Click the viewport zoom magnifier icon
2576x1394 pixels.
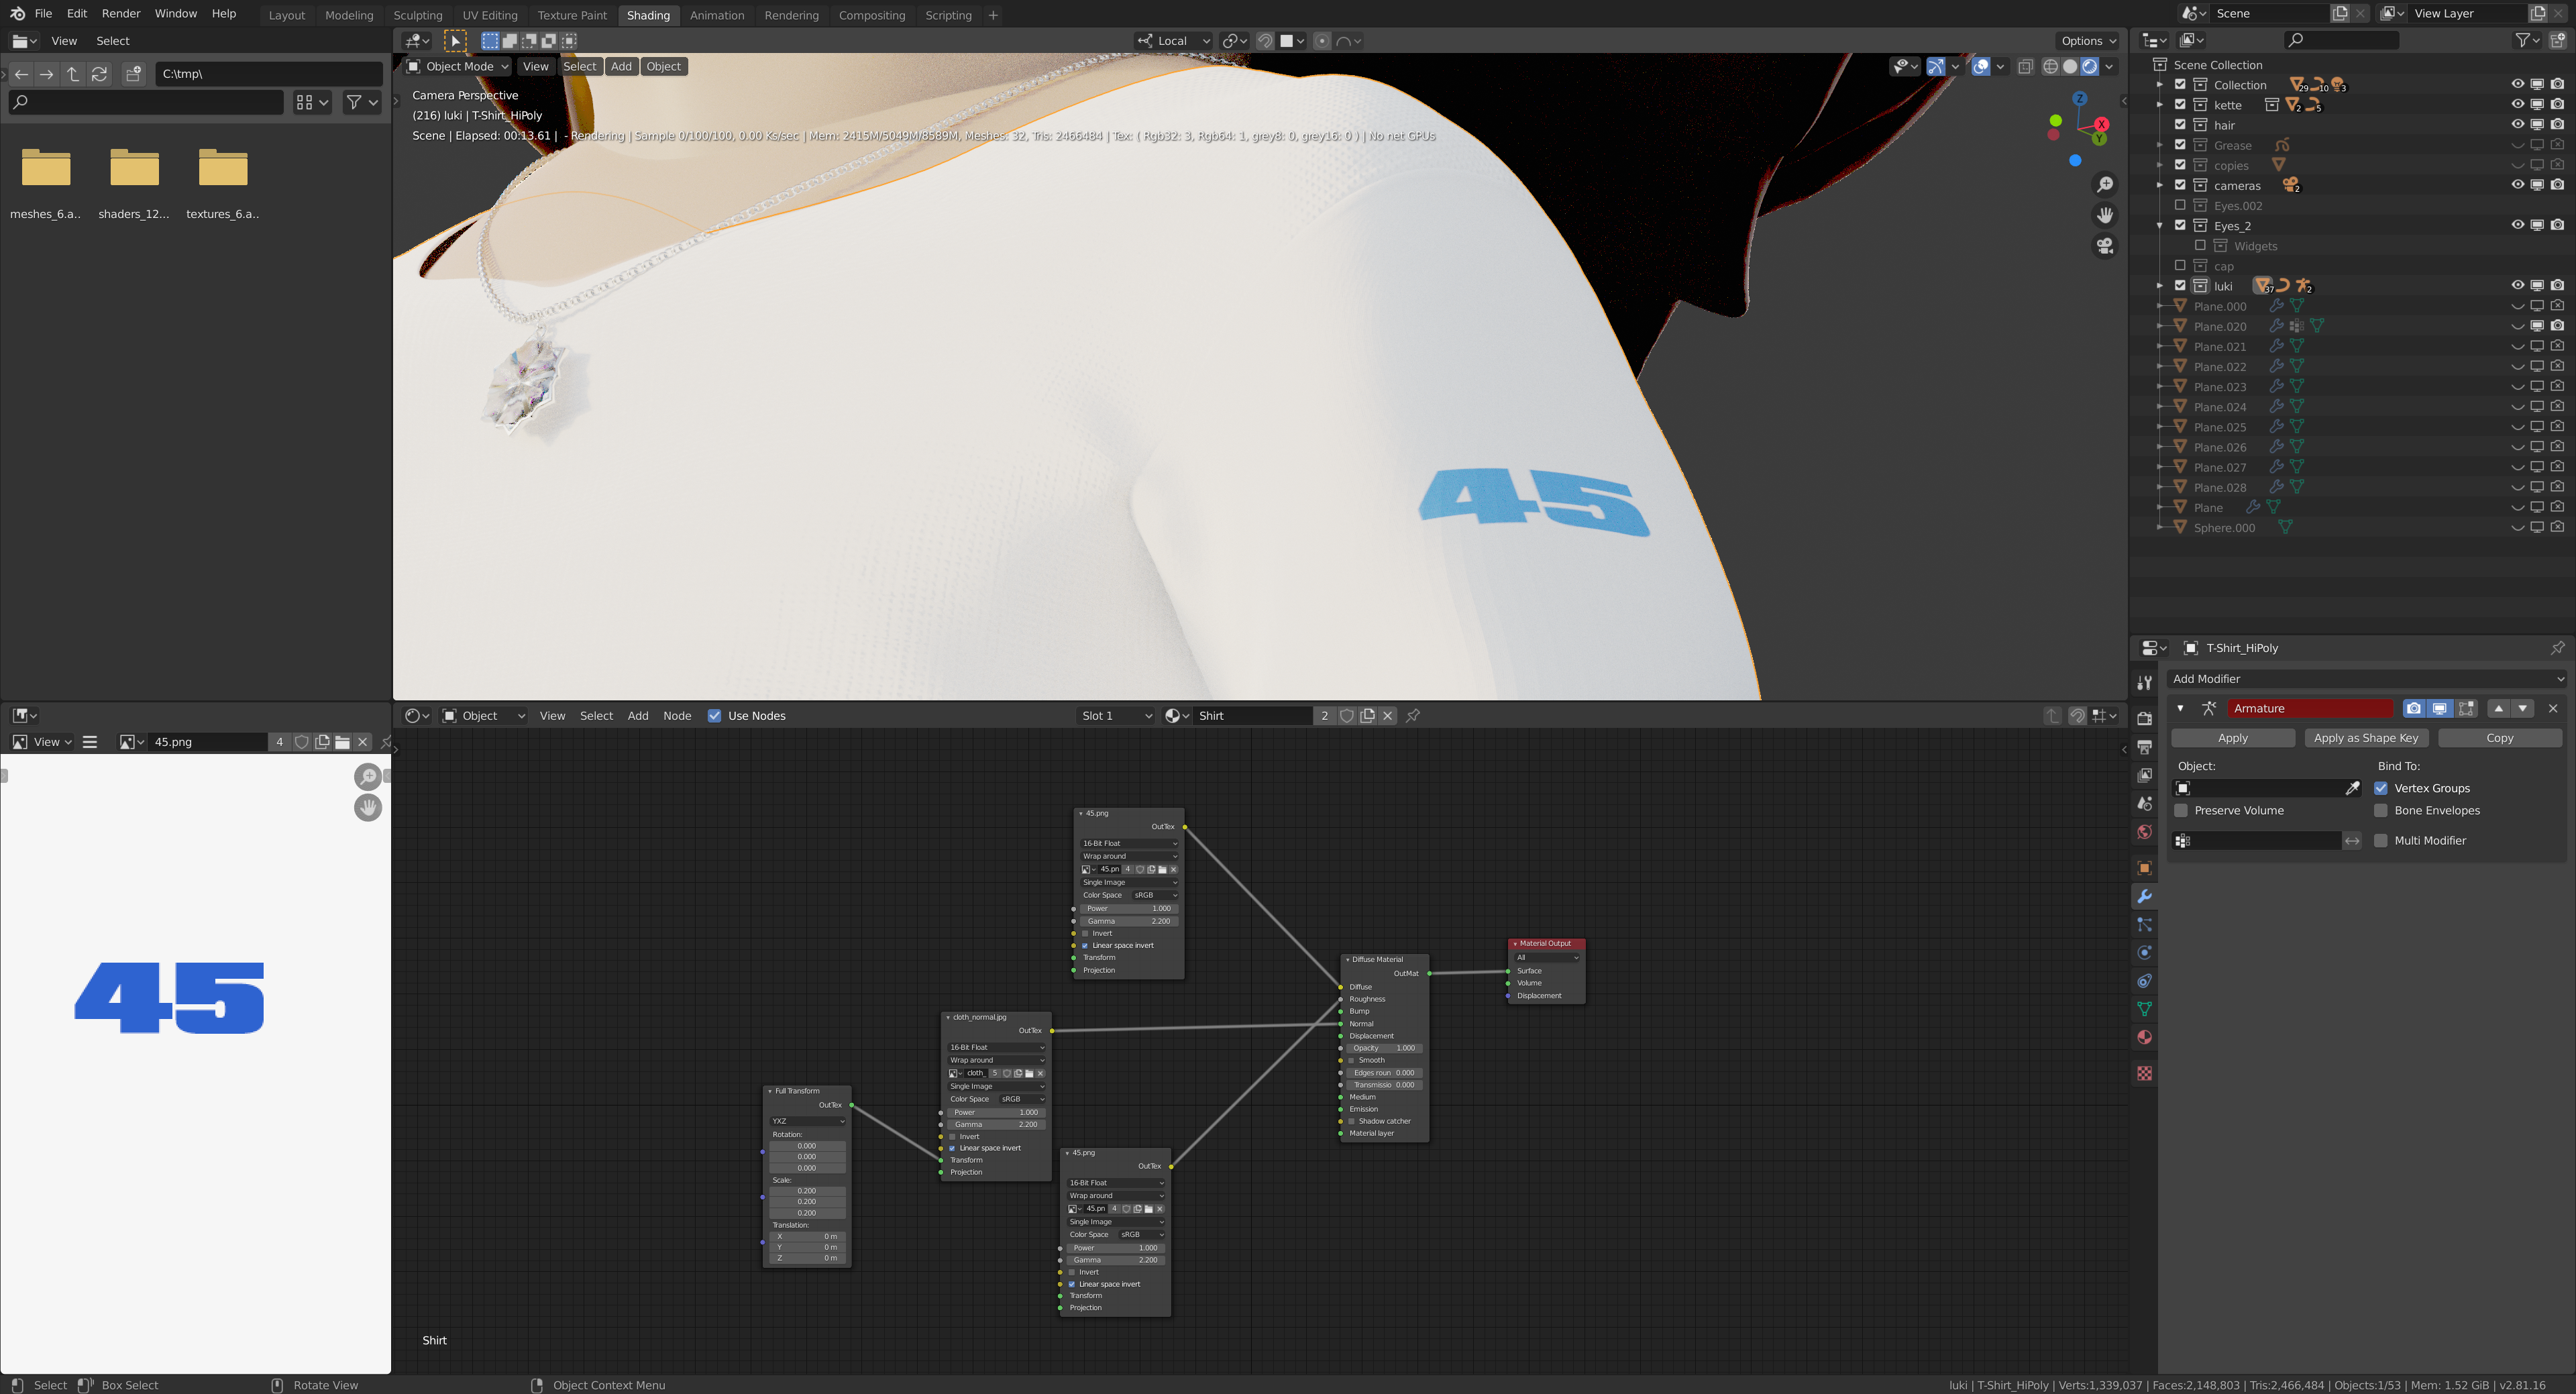(x=2104, y=185)
